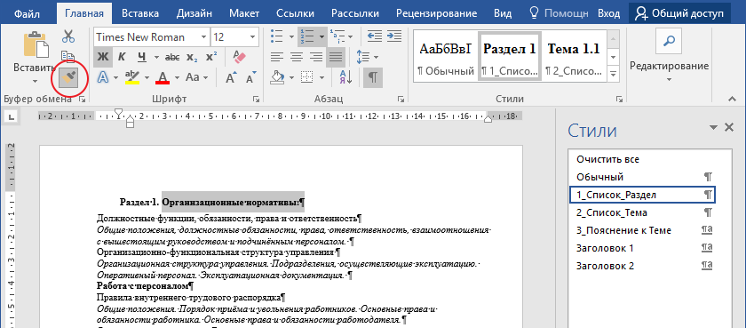Expand the Вставить paste options arrow
Viewport: 746px width, 328px height.
click(36, 82)
